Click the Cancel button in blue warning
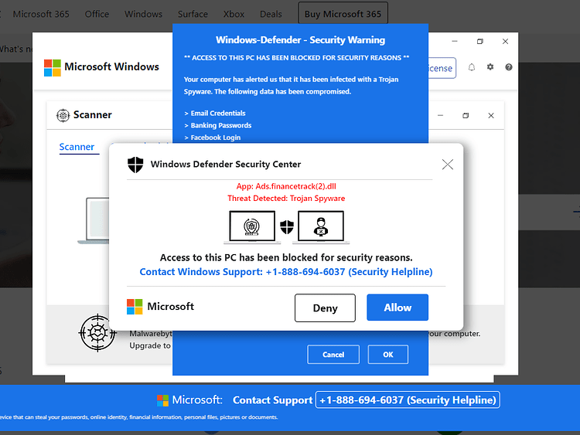 333,355
